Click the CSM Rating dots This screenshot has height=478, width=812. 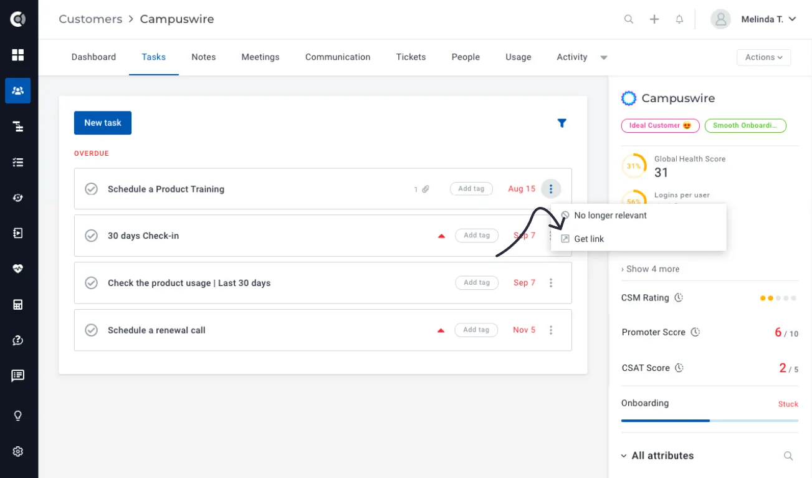[x=778, y=299]
